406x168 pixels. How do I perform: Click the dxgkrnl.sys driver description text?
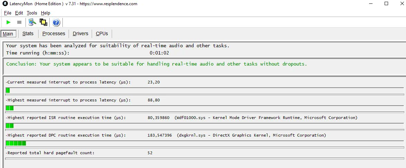tap(251, 135)
